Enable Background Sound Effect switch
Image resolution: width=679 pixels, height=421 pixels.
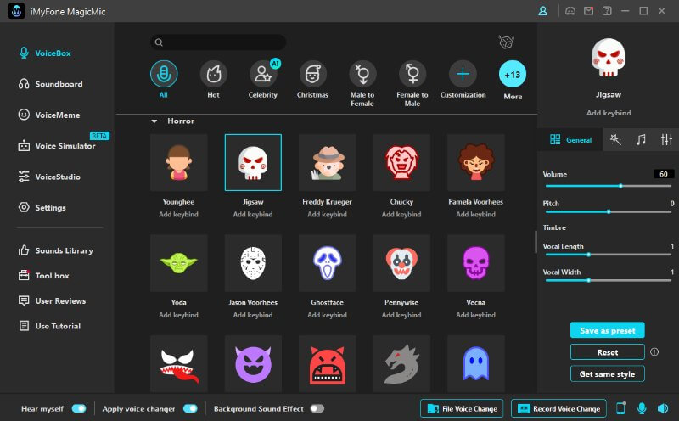pos(317,408)
